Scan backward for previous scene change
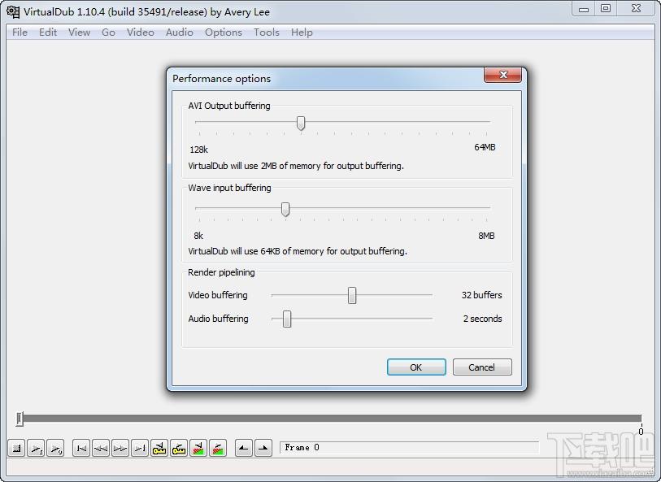Image resolution: width=661 pixels, height=482 pixels. (x=198, y=449)
